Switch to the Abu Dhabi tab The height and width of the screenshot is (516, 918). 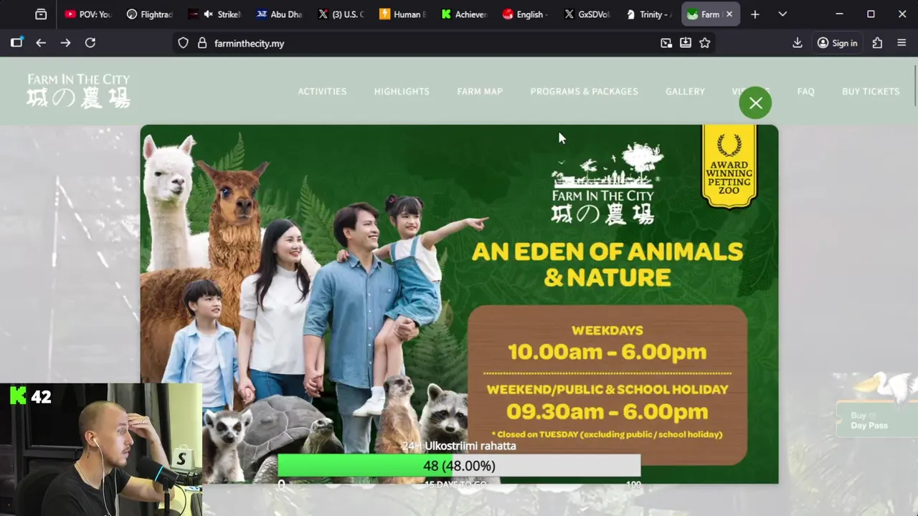point(280,14)
